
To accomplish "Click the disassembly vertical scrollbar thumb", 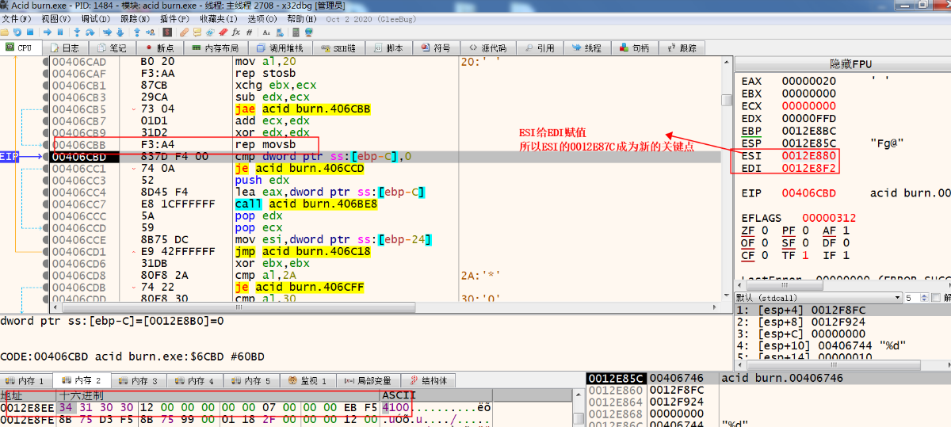I will tap(727, 99).
